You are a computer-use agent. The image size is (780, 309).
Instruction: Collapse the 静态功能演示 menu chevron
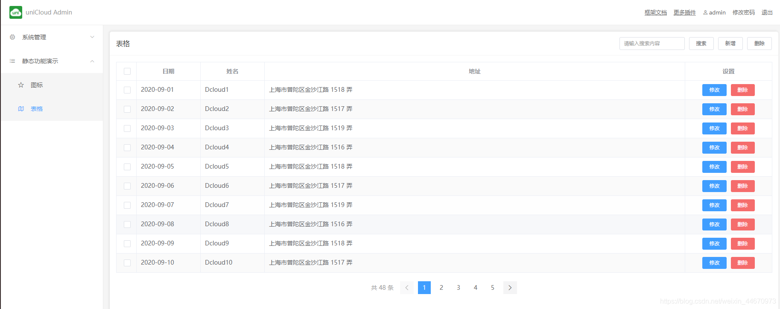(x=92, y=61)
